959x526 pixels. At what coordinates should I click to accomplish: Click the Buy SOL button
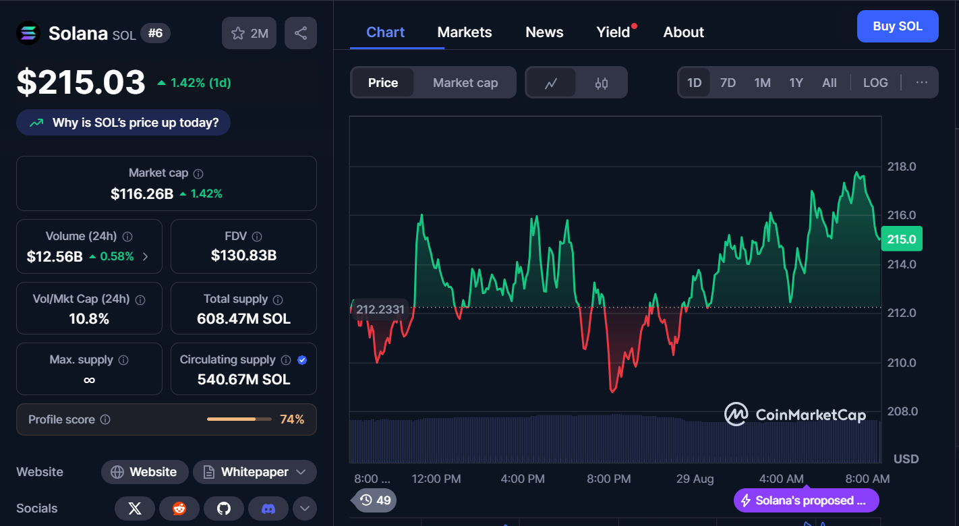(898, 26)
